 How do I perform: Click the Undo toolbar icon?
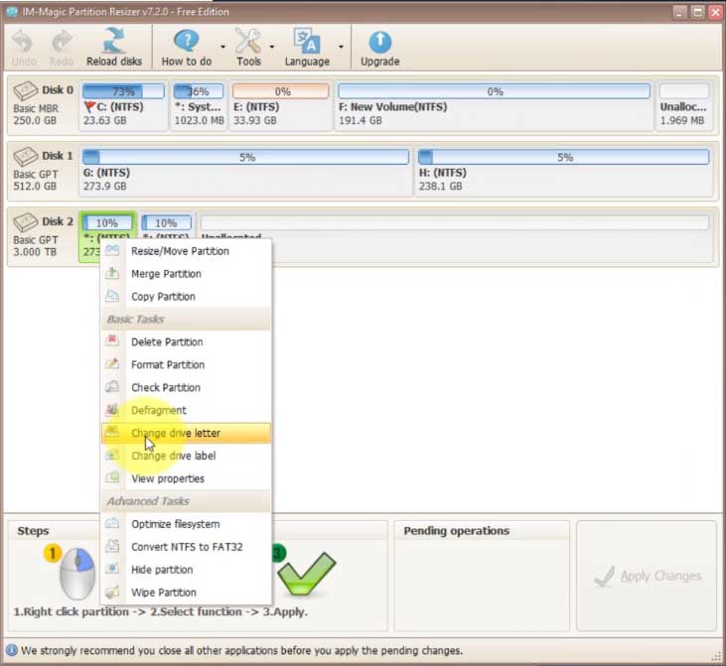22,42
